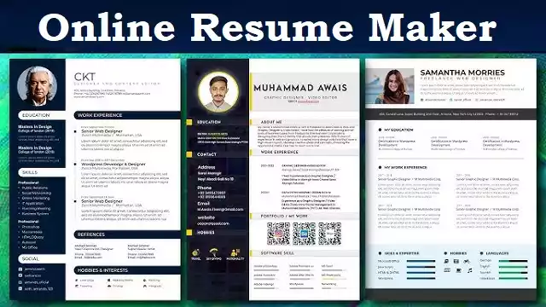Click bullet dot beside Skills & Expertise

(x=380, y=253)
